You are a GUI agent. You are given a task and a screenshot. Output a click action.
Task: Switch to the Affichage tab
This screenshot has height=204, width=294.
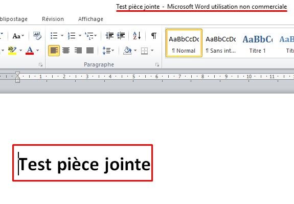tap(91, 19)
